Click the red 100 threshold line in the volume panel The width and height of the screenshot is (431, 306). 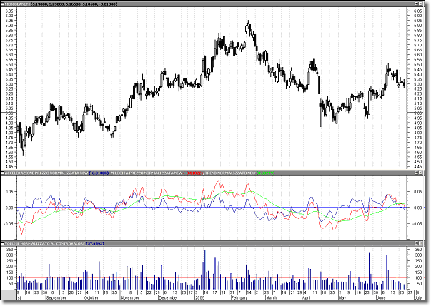point(214,277)
